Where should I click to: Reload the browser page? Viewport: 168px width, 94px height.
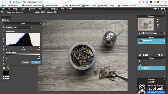(10, 2)
